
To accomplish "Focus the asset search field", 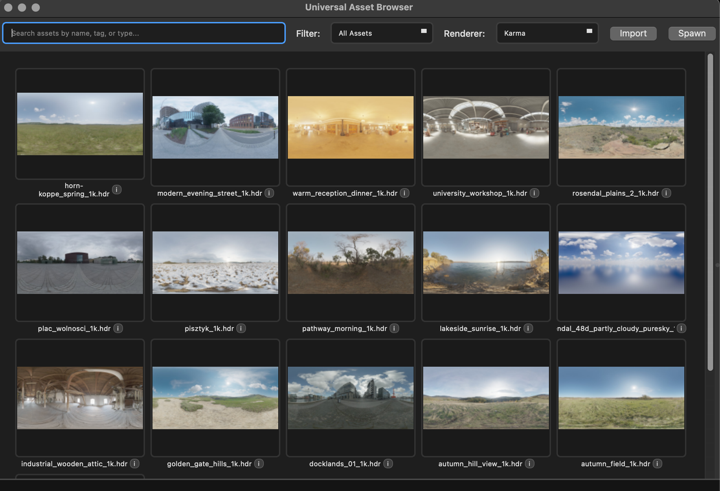I will coord(144,33).
